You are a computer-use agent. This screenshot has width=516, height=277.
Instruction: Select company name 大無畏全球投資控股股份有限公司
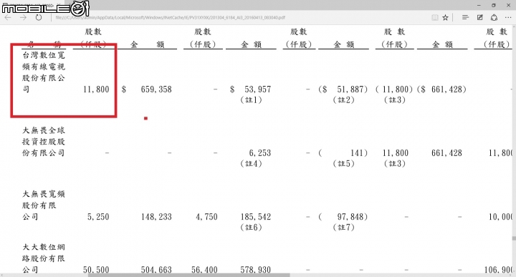tap(44, 142)
